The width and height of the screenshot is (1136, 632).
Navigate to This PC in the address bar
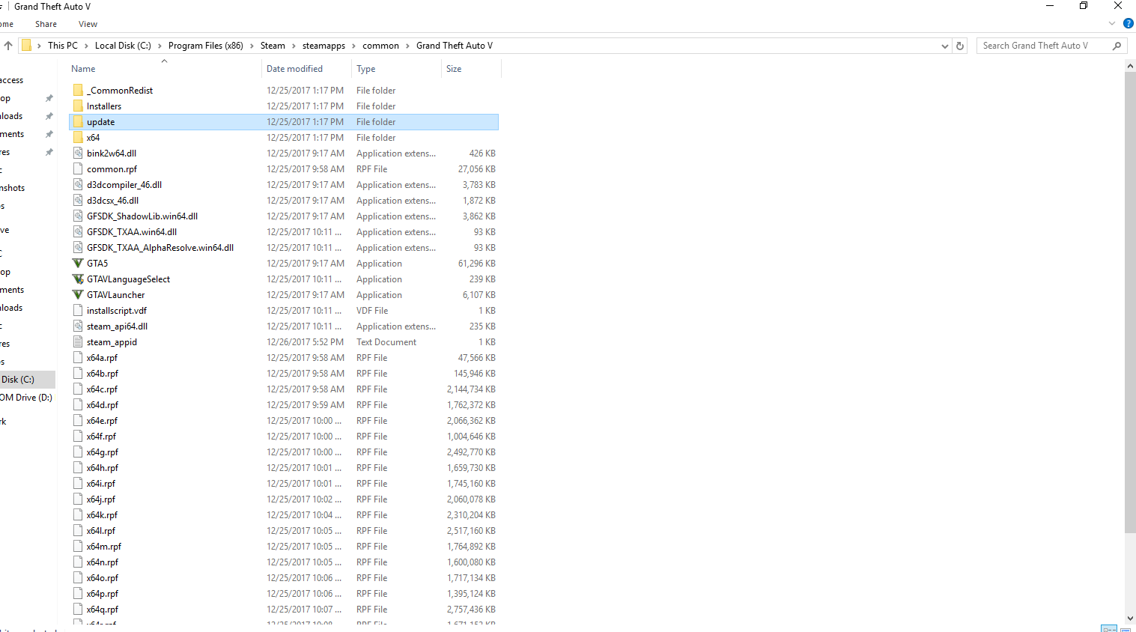click(63, 46)
